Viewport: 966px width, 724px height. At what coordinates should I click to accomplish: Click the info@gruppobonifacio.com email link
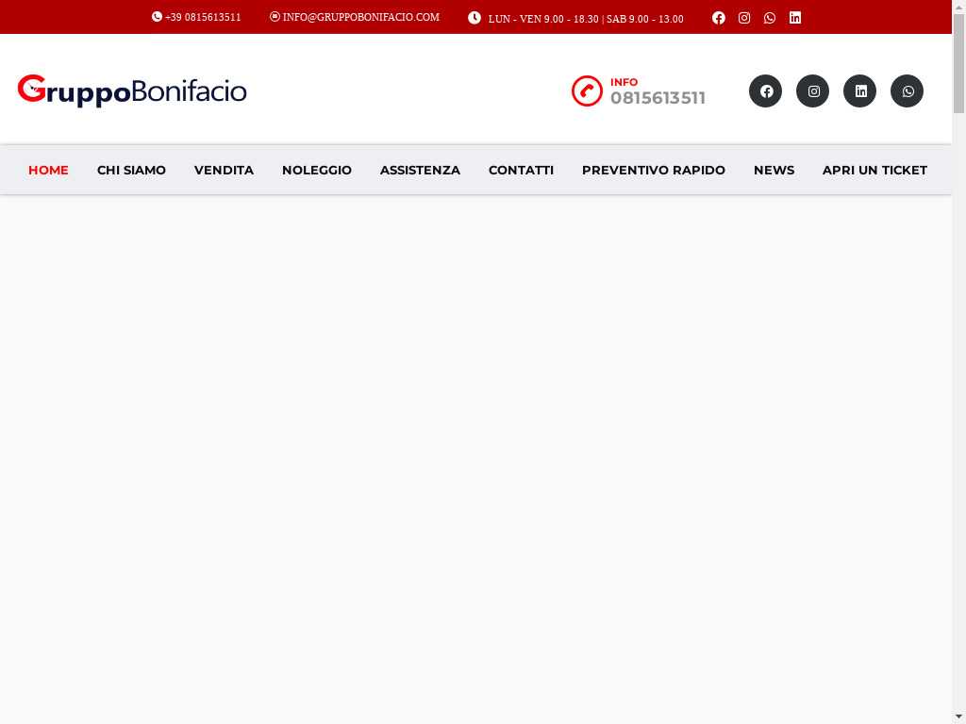(x=355, y=18)
